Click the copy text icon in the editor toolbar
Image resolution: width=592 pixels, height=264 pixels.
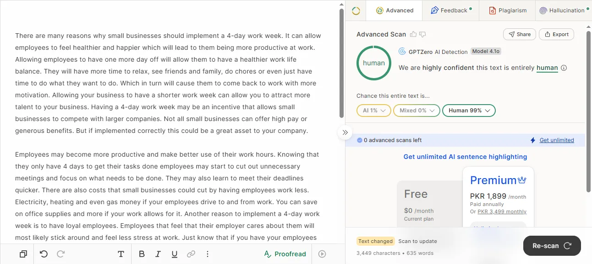[23, 254]
